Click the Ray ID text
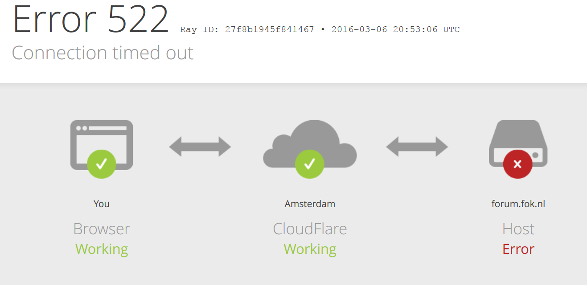 pyautogui.click(x=320, y=30)
